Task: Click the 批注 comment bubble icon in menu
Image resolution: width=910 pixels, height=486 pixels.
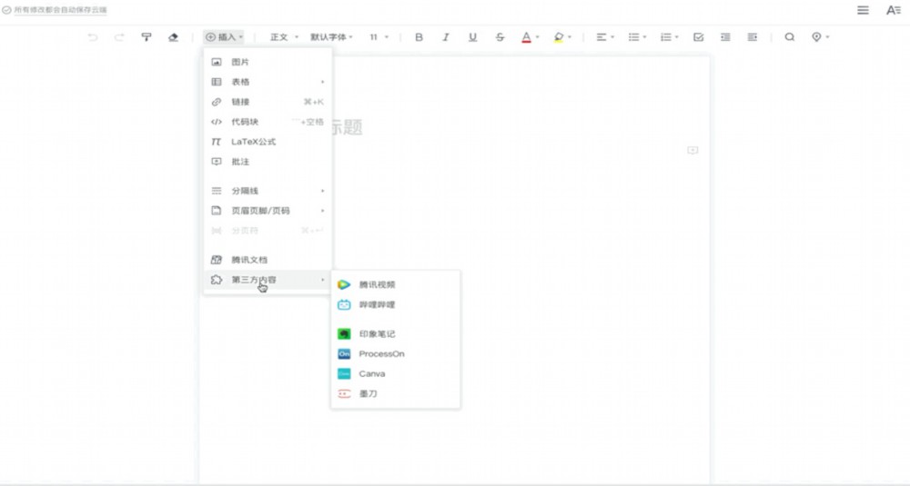Action: pos(217,162)
